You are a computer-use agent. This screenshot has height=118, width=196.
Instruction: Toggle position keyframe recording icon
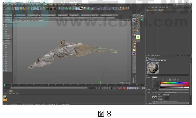click(x=129, y=88)
